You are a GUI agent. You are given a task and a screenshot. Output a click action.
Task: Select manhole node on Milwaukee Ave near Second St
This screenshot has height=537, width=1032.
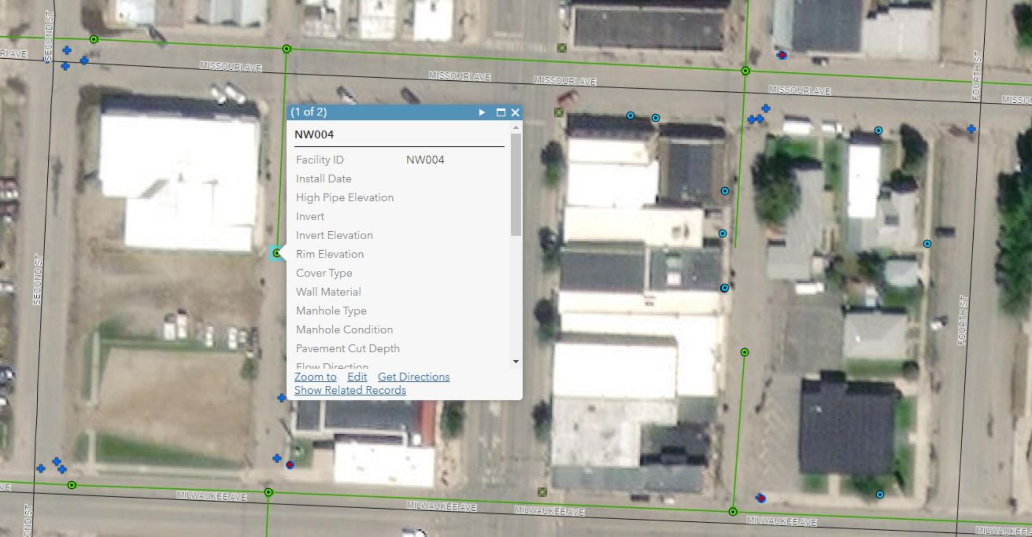coord(71,485)
